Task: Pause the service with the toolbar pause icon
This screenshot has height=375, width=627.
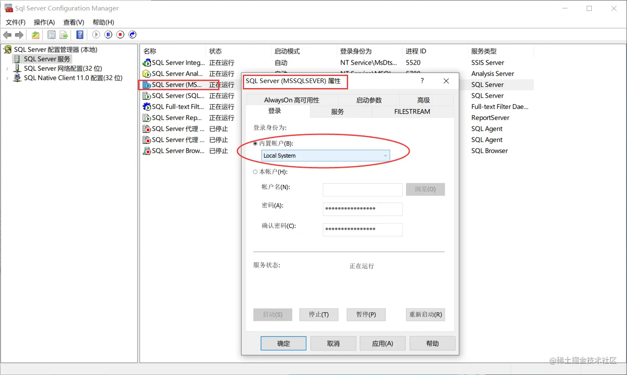Action: click(108, 34)
